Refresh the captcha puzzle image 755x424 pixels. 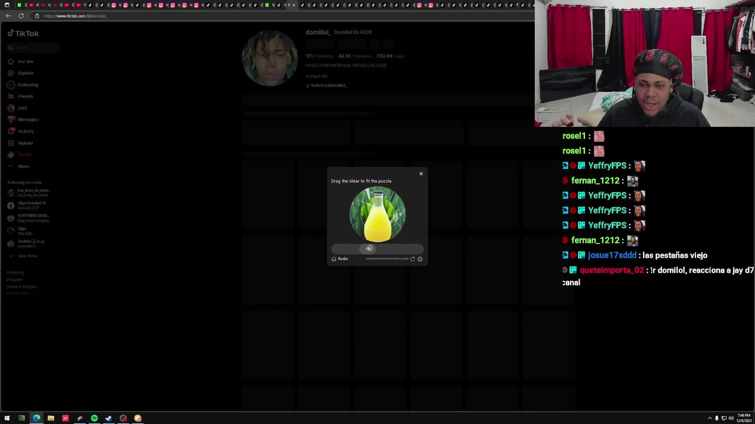pos(412,259)
